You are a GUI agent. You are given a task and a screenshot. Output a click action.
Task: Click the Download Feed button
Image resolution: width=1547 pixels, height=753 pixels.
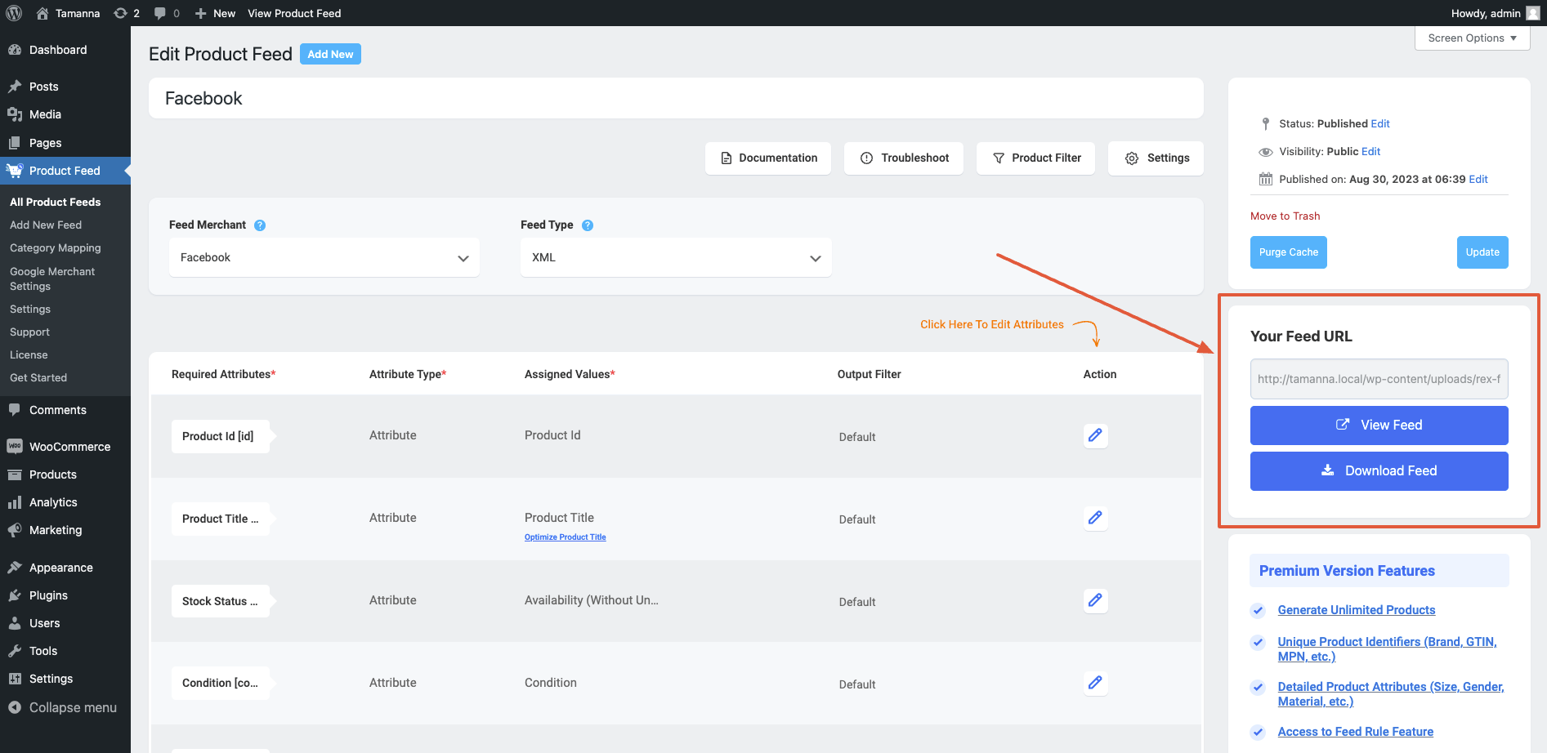pyautogui.click(x=1379, y=471)
